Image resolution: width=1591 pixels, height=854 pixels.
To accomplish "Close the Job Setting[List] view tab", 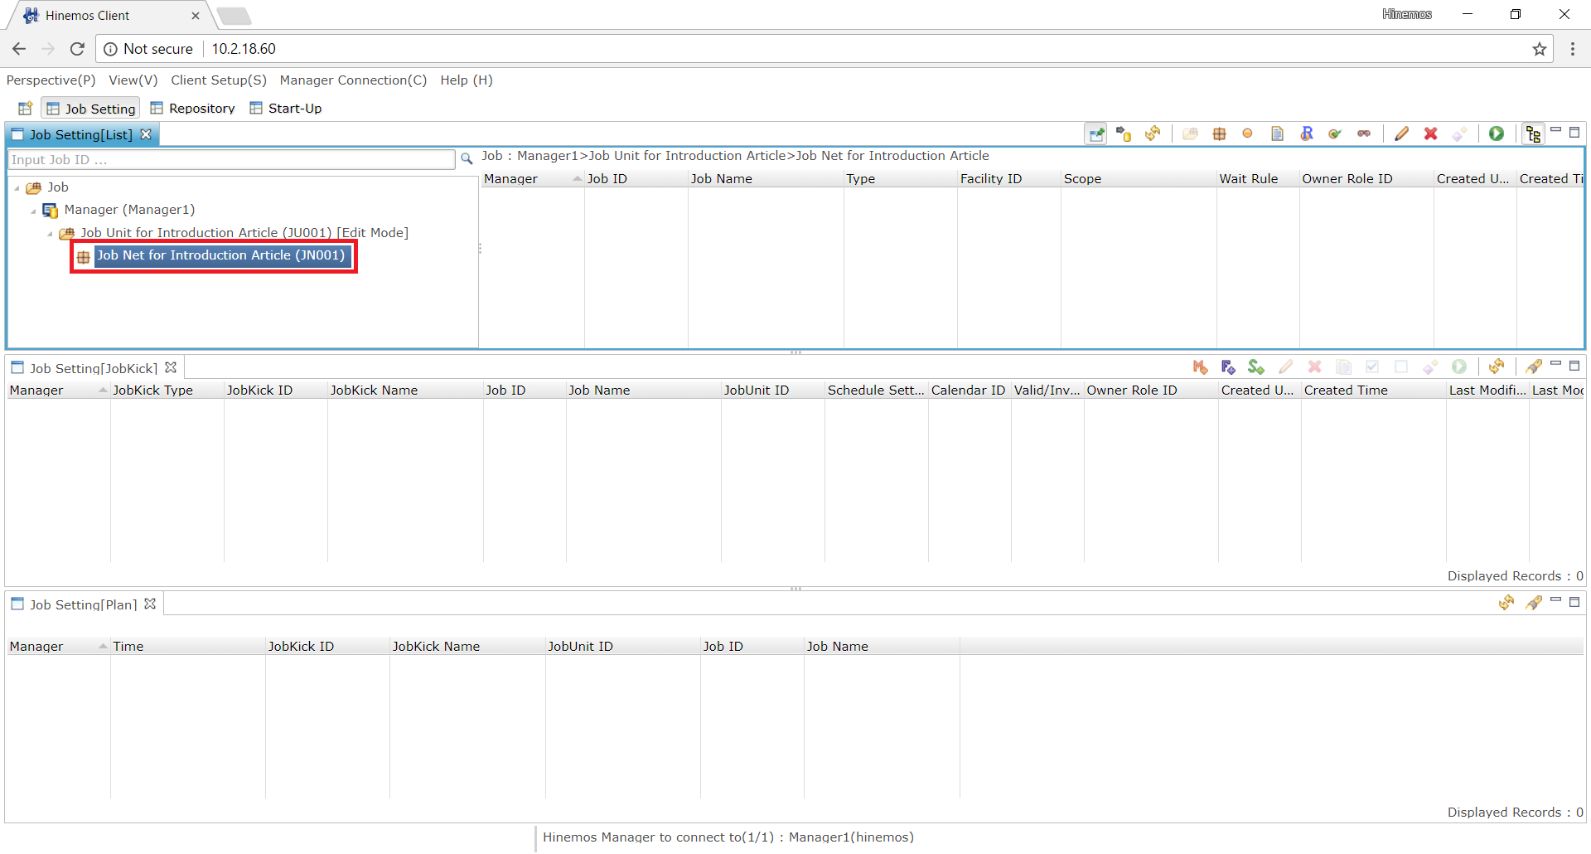I will [146, 133].
